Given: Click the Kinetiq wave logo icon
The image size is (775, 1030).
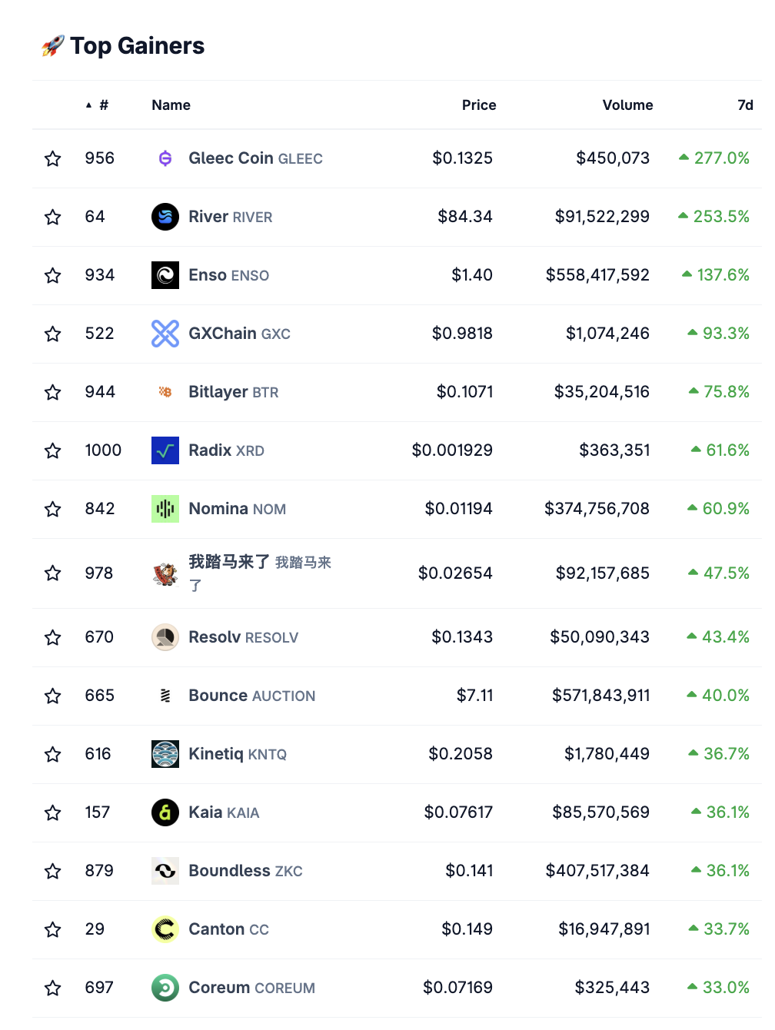Looking at the screenshot, I should point(165,754).
